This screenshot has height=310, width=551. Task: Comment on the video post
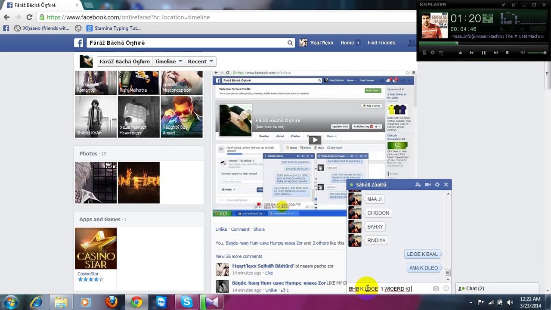click(240, 229)
